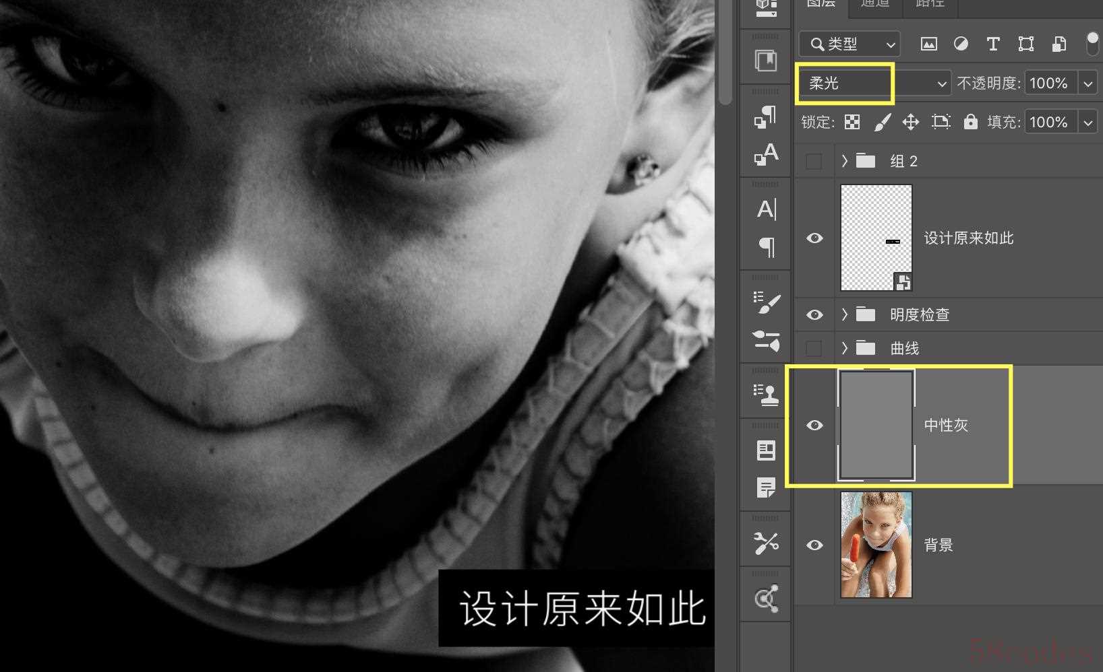1103x672 pixels.
Task: Open the Clone Source panel icon
Action: (x=766, y=395)
